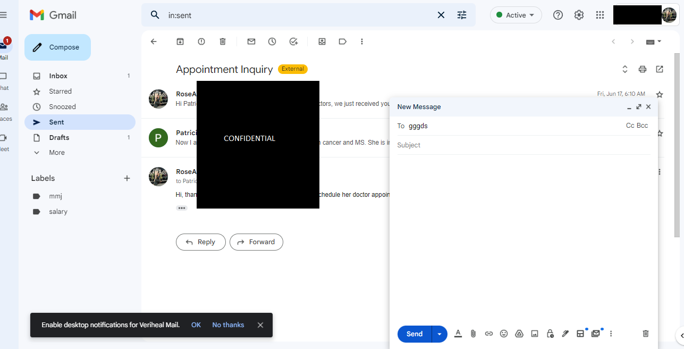This screenshot has height=349, width=684.
Task: Open the main menu hamburger
Action: 4,15
